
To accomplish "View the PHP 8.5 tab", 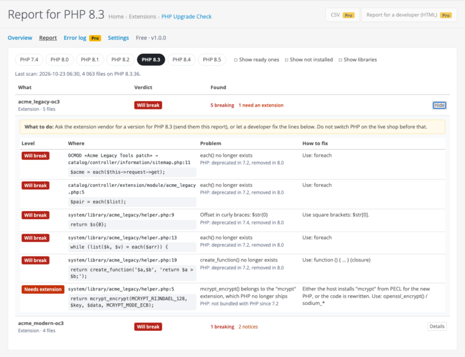I will click(x=212, y=59).
